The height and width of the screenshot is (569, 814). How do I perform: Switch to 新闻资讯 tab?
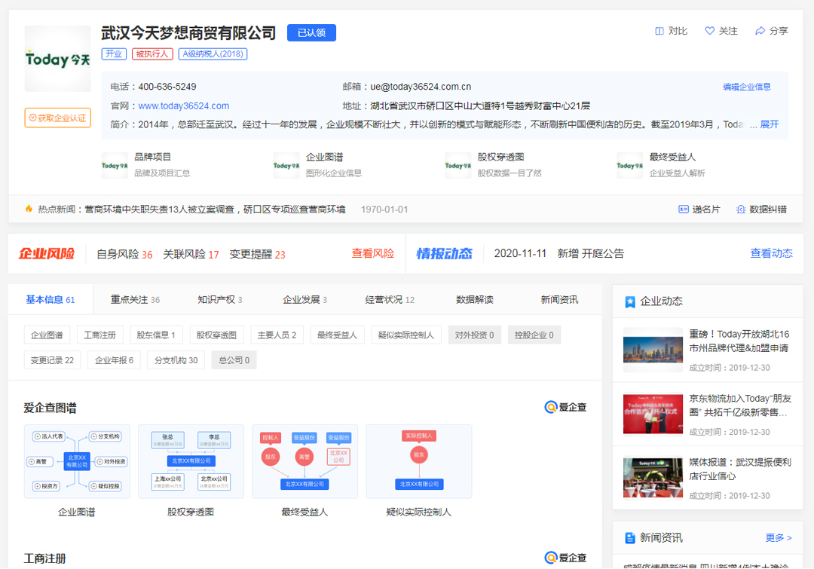click(559, 299)
